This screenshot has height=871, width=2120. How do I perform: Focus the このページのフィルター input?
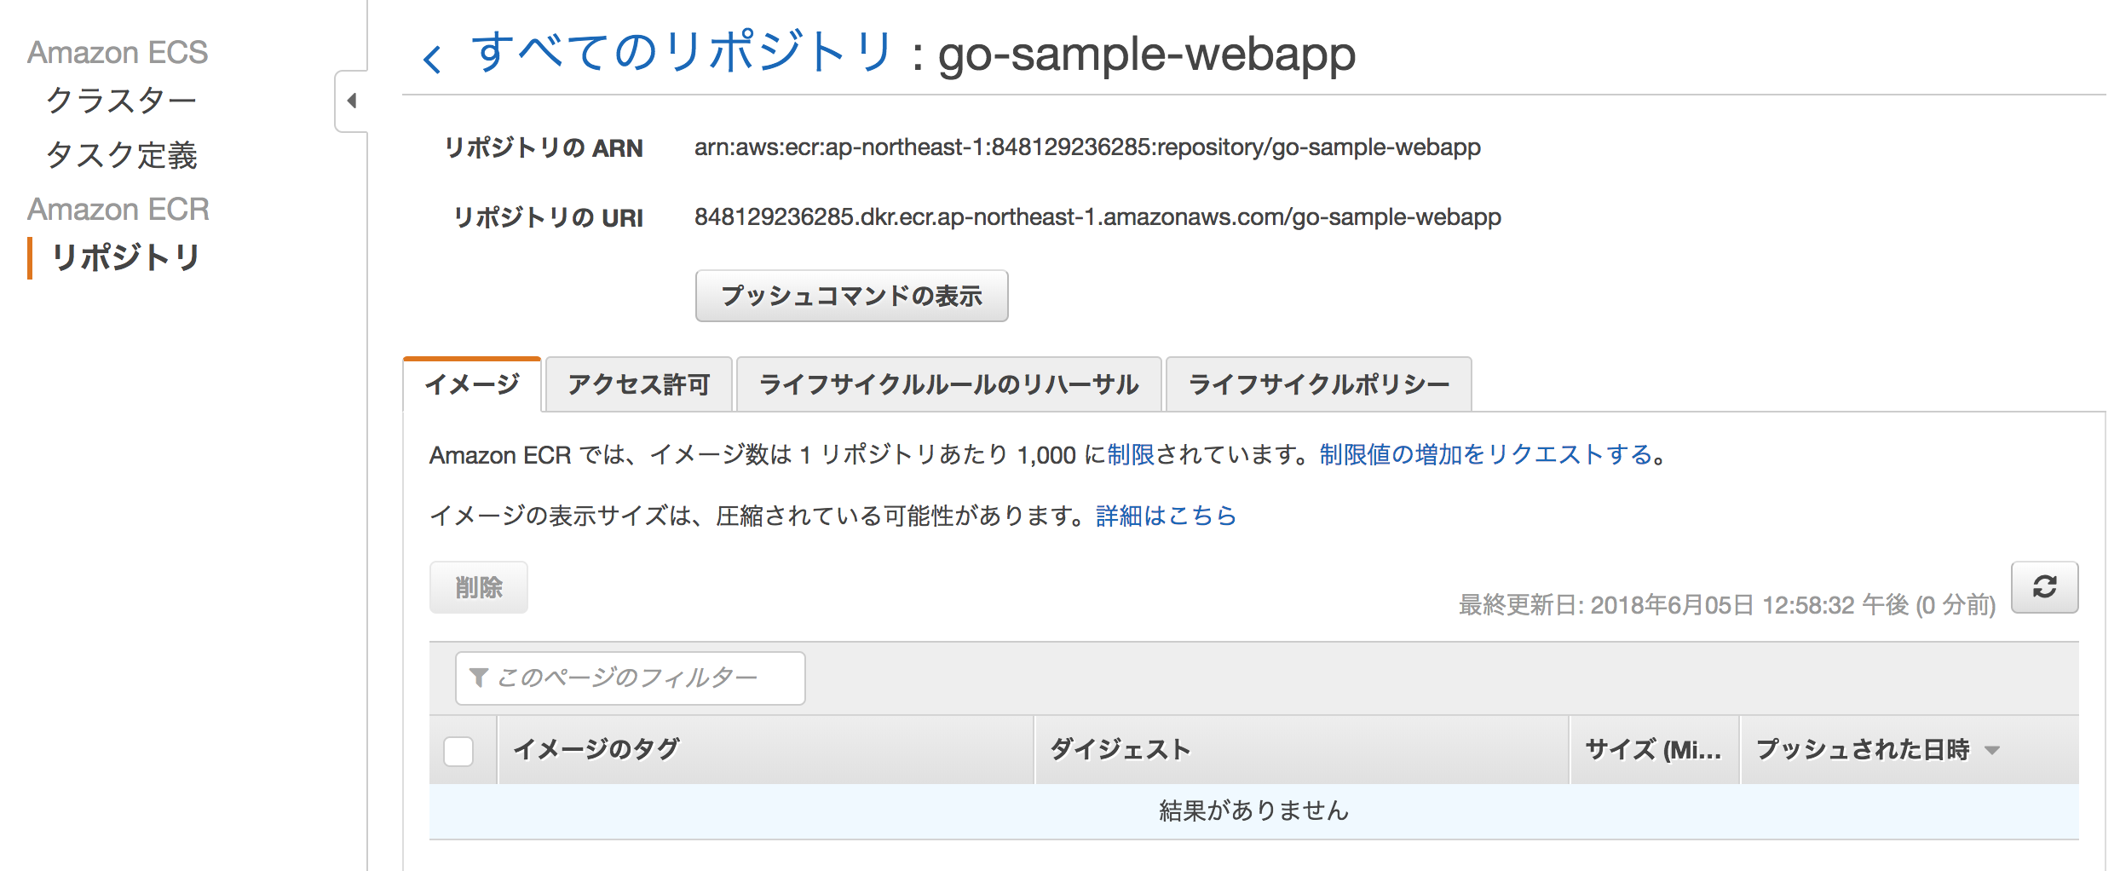click(631, 678)
